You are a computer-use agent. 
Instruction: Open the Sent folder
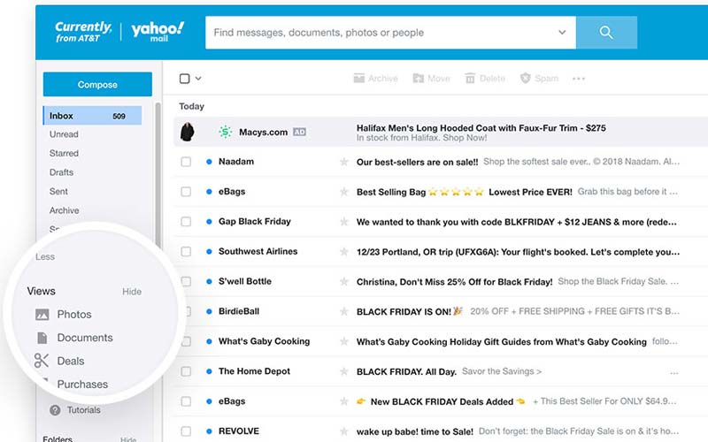pos(58,191)
